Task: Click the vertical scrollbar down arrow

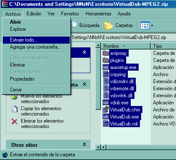Action: pyautogui.click(x=98, y=147)
